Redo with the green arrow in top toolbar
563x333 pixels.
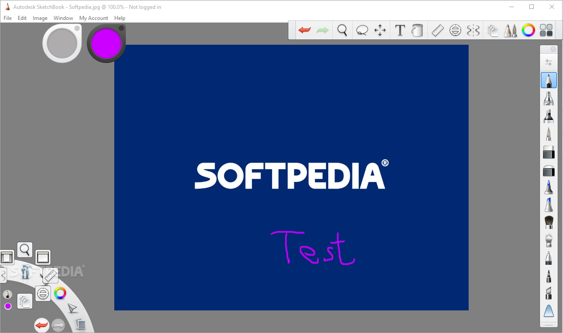pos(322,30)
